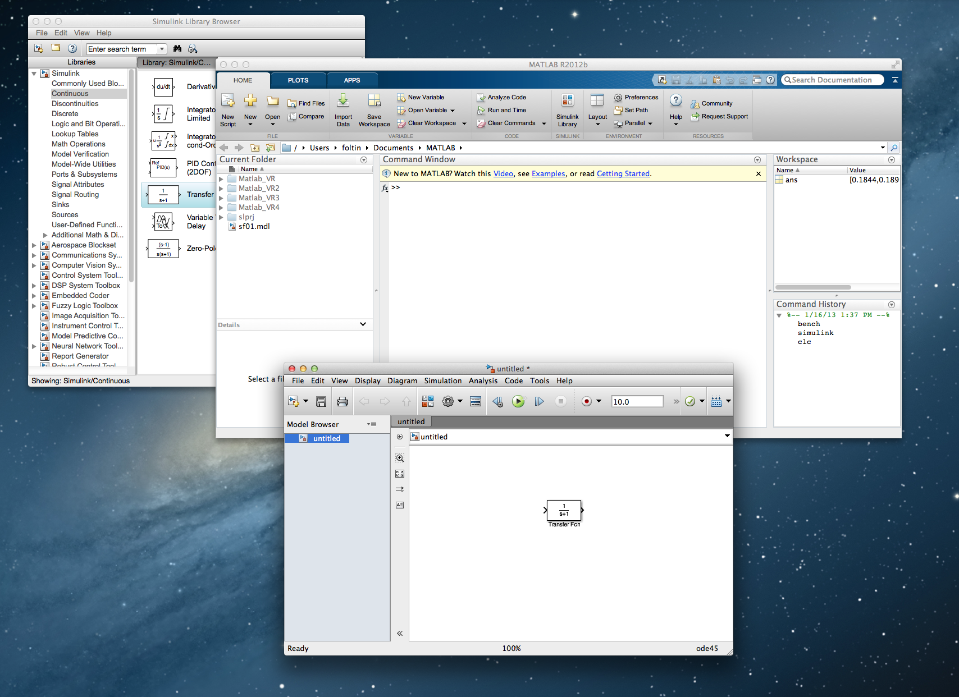Switch to the PLOTS tab
The height and width of the screenshot is (697, 959).
click(298, 80)
